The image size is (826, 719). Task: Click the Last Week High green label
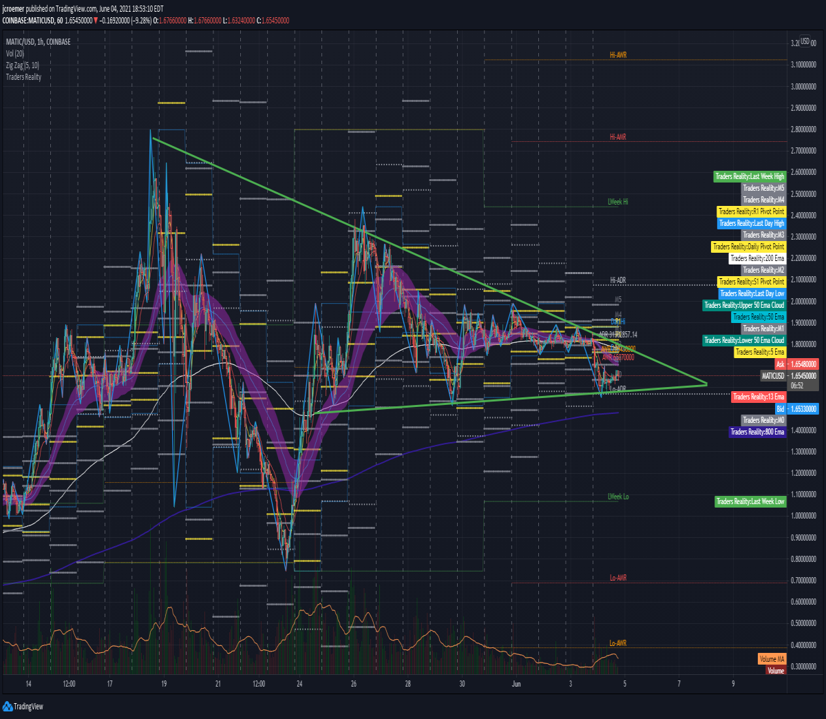[x=750, y=176]
